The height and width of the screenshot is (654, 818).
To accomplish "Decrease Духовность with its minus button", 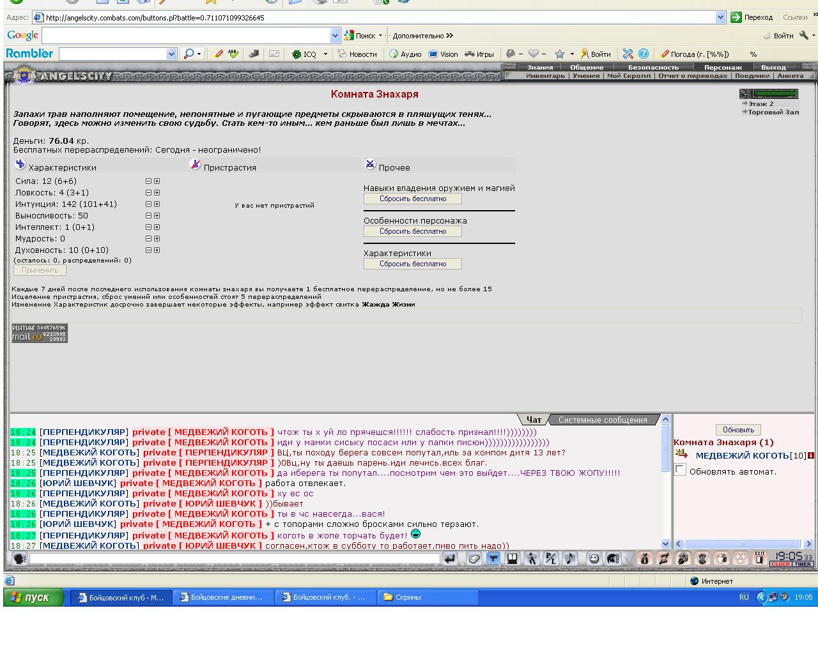I will 148,250.
